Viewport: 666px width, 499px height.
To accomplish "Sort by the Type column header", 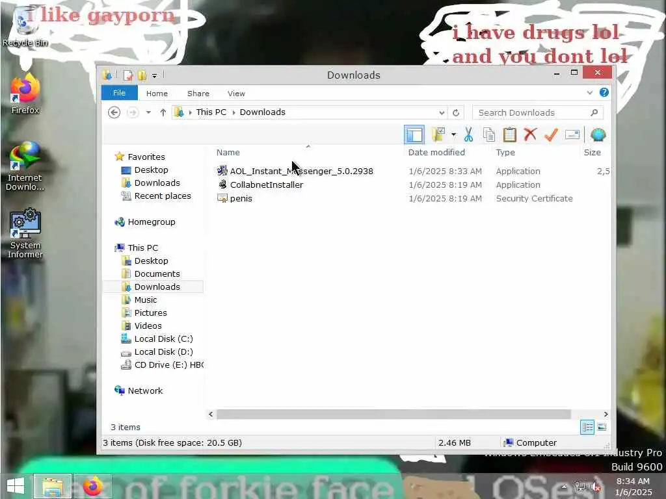I will [505, 152].
